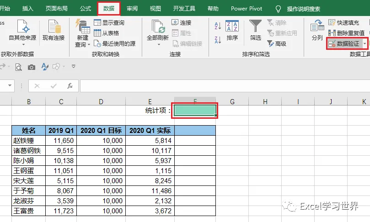Screen dimensions: 370x222
Task: Switch to the 插入 tab
Action: point(27,9)
